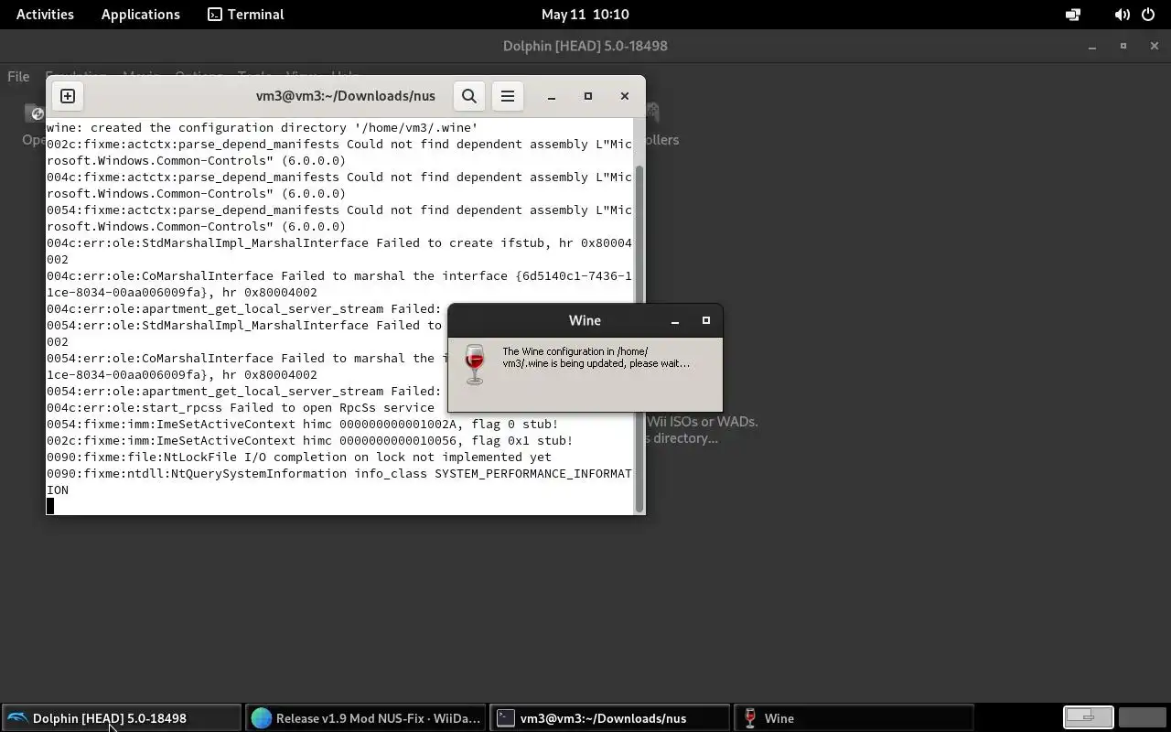Minimize the Dolphin window
The image size is (1171, 732).
point(1092,46)
